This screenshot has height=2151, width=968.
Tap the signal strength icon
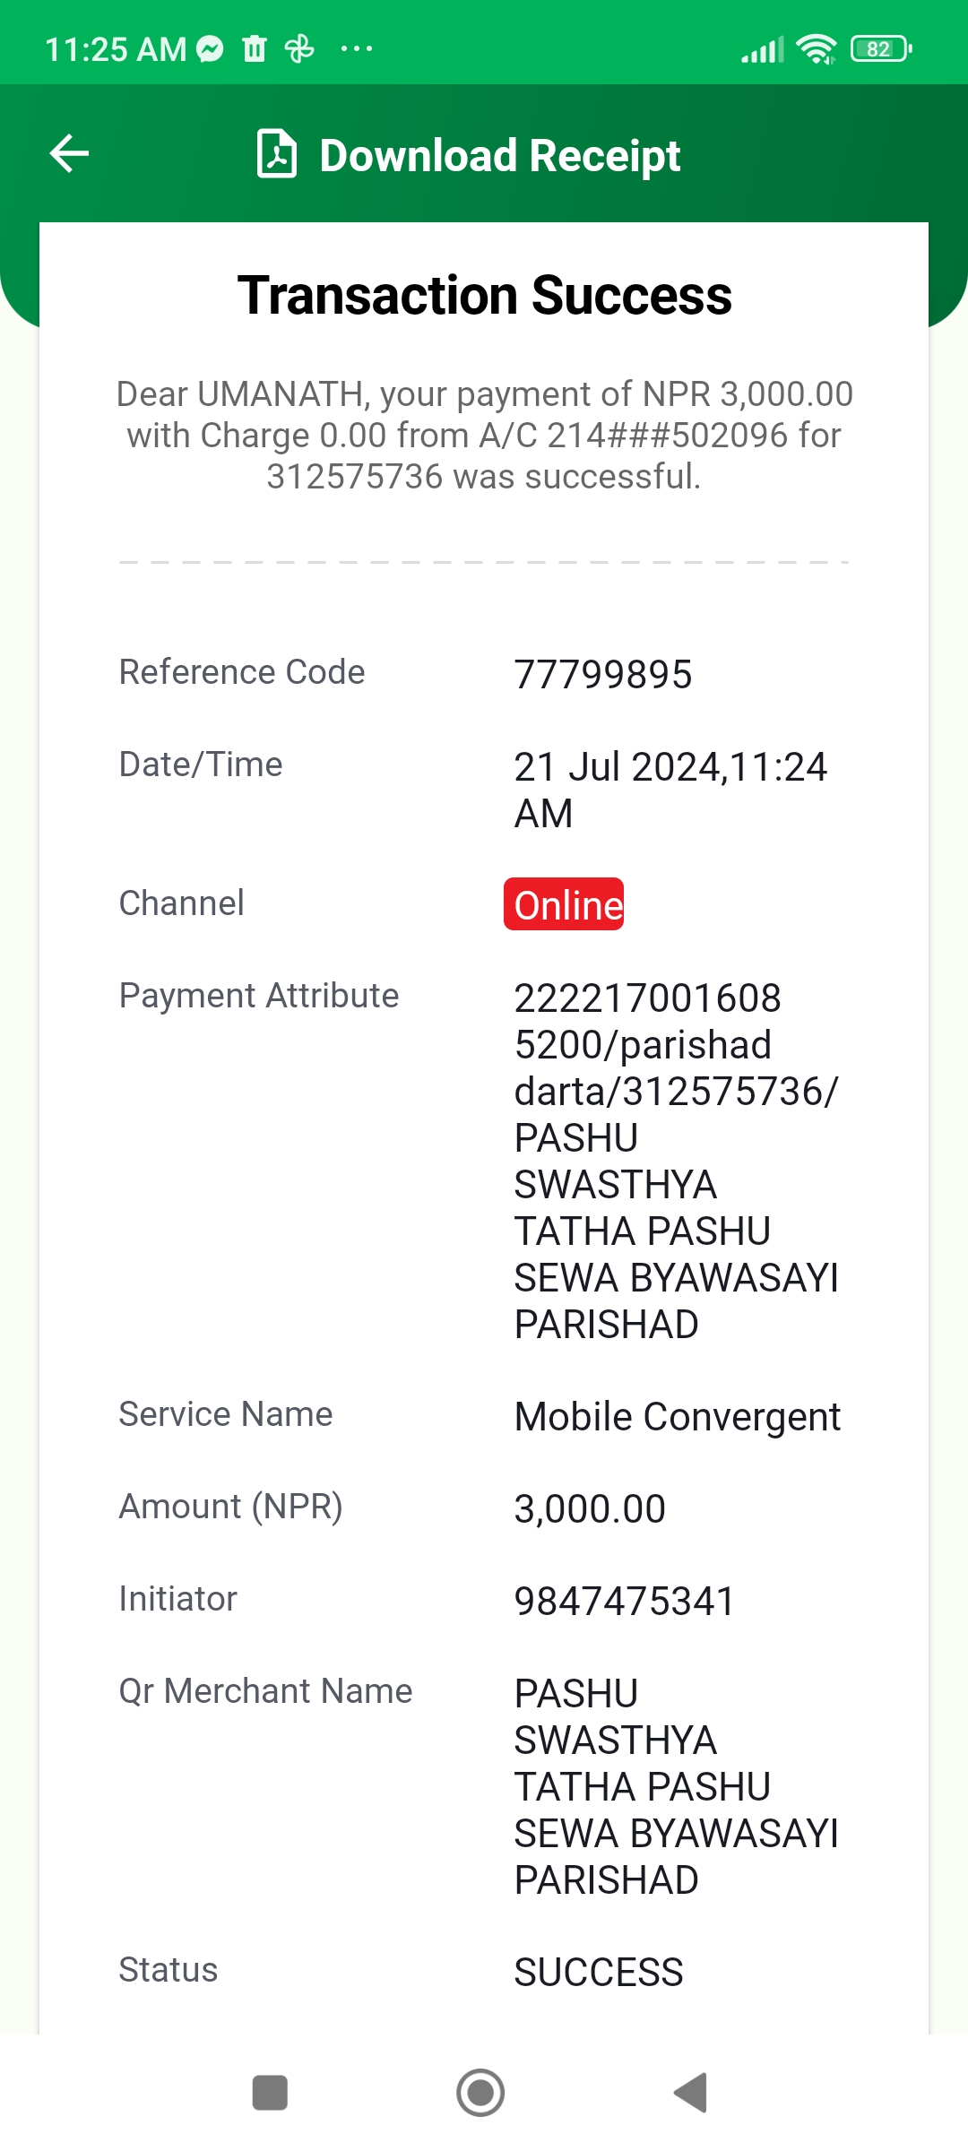[763, 49]
